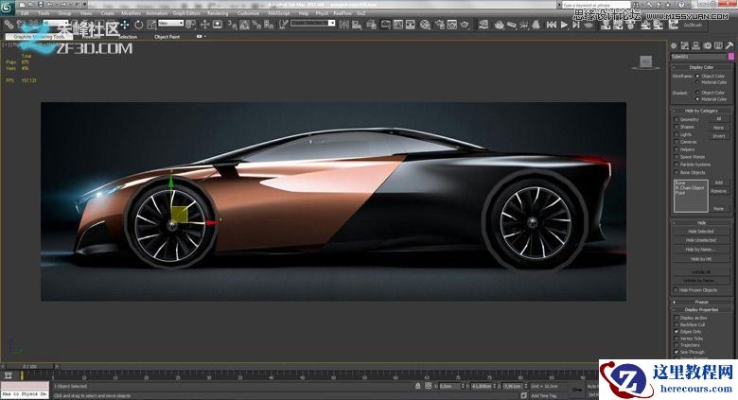Viewport: 738px width, 400px height.
Task: Open the 3ds Max application menu button
Action: coord(6,8)
